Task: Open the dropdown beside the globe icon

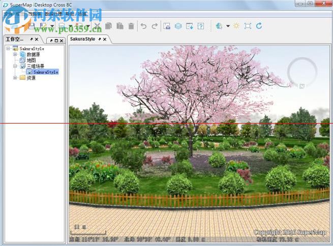Action: pos(228,26)
